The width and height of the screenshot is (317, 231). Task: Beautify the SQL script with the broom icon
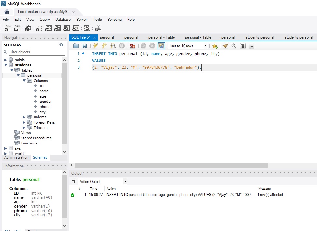point(225,46)
